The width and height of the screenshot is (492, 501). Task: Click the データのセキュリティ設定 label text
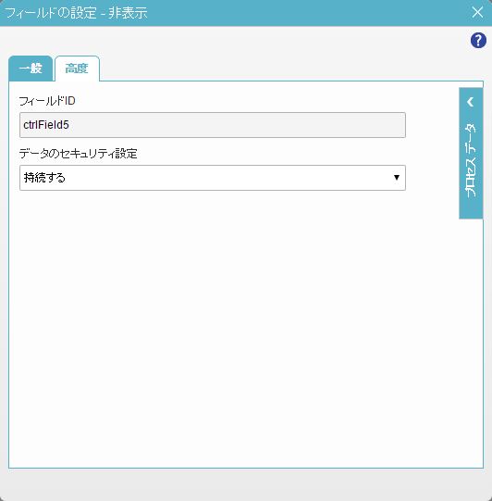[x=79, y=154]
